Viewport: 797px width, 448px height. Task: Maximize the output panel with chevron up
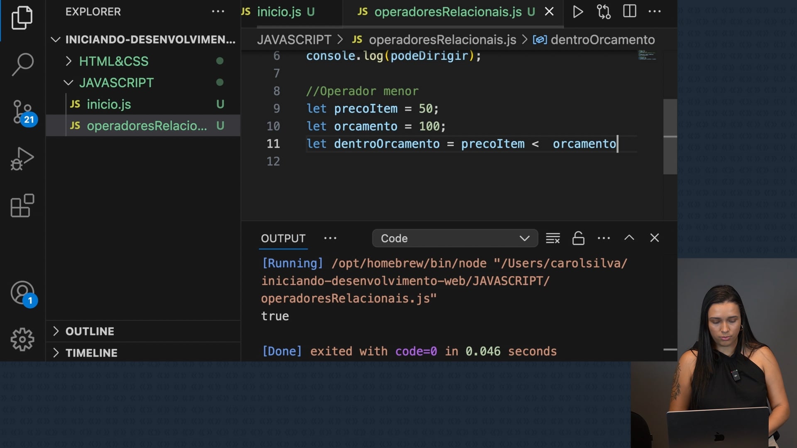pyautogui.click(x=629, y=238)
